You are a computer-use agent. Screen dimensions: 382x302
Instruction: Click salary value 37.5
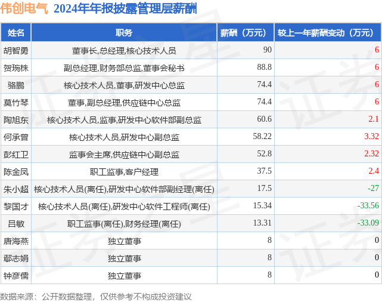point(265,171)
